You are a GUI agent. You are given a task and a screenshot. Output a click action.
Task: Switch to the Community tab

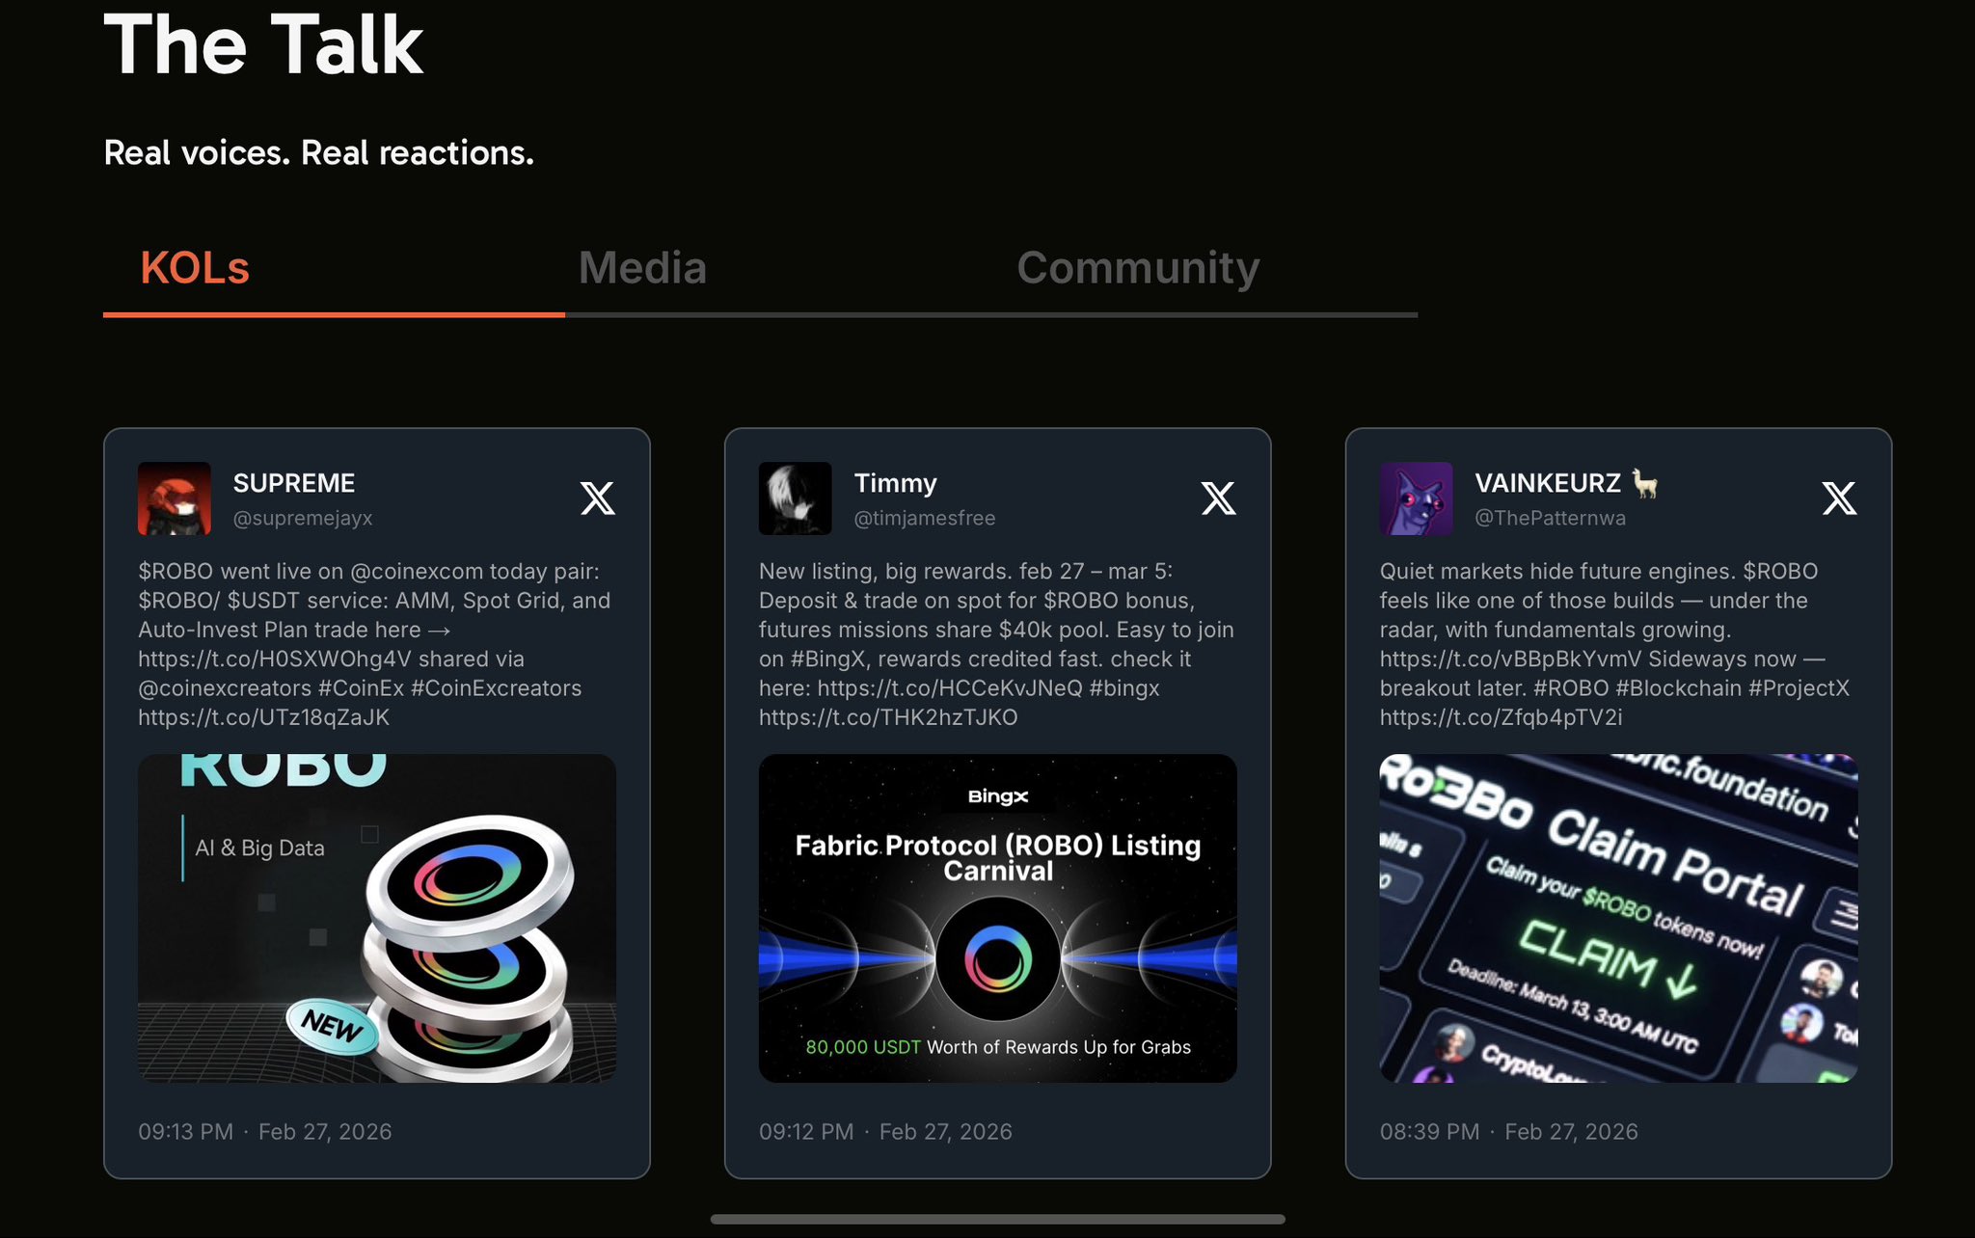coord(1138,268)
